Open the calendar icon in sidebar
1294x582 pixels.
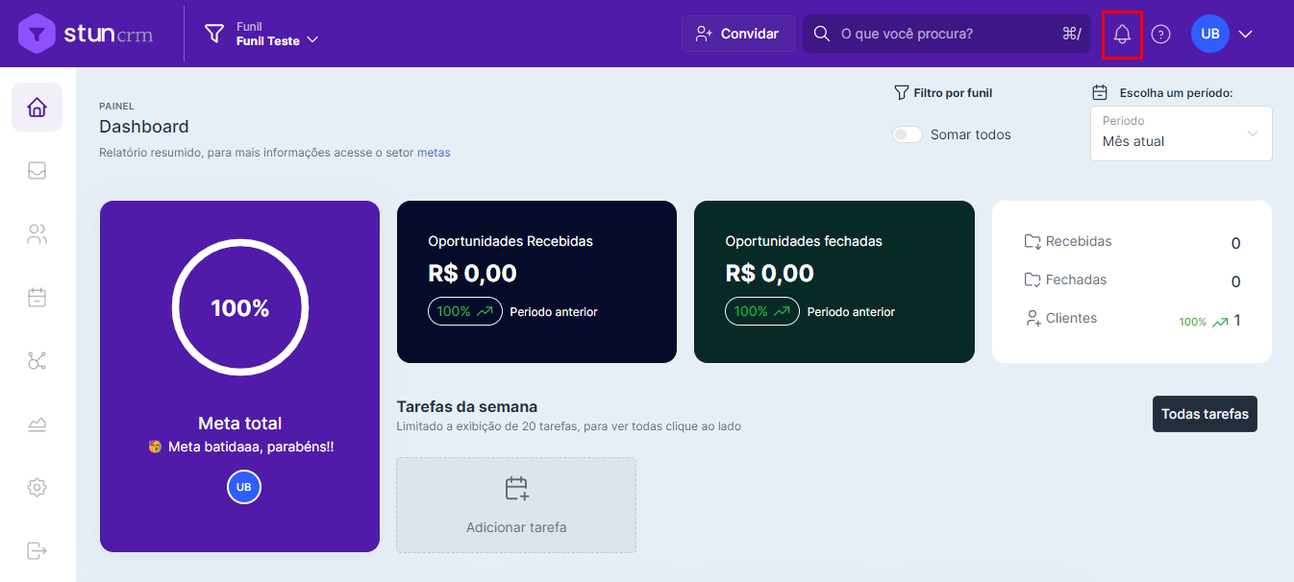[37, 298]
